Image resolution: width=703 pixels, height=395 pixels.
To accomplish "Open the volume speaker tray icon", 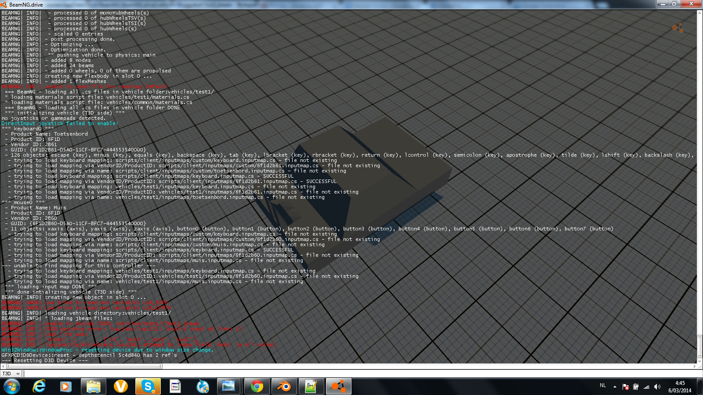I will coord(657,387).
